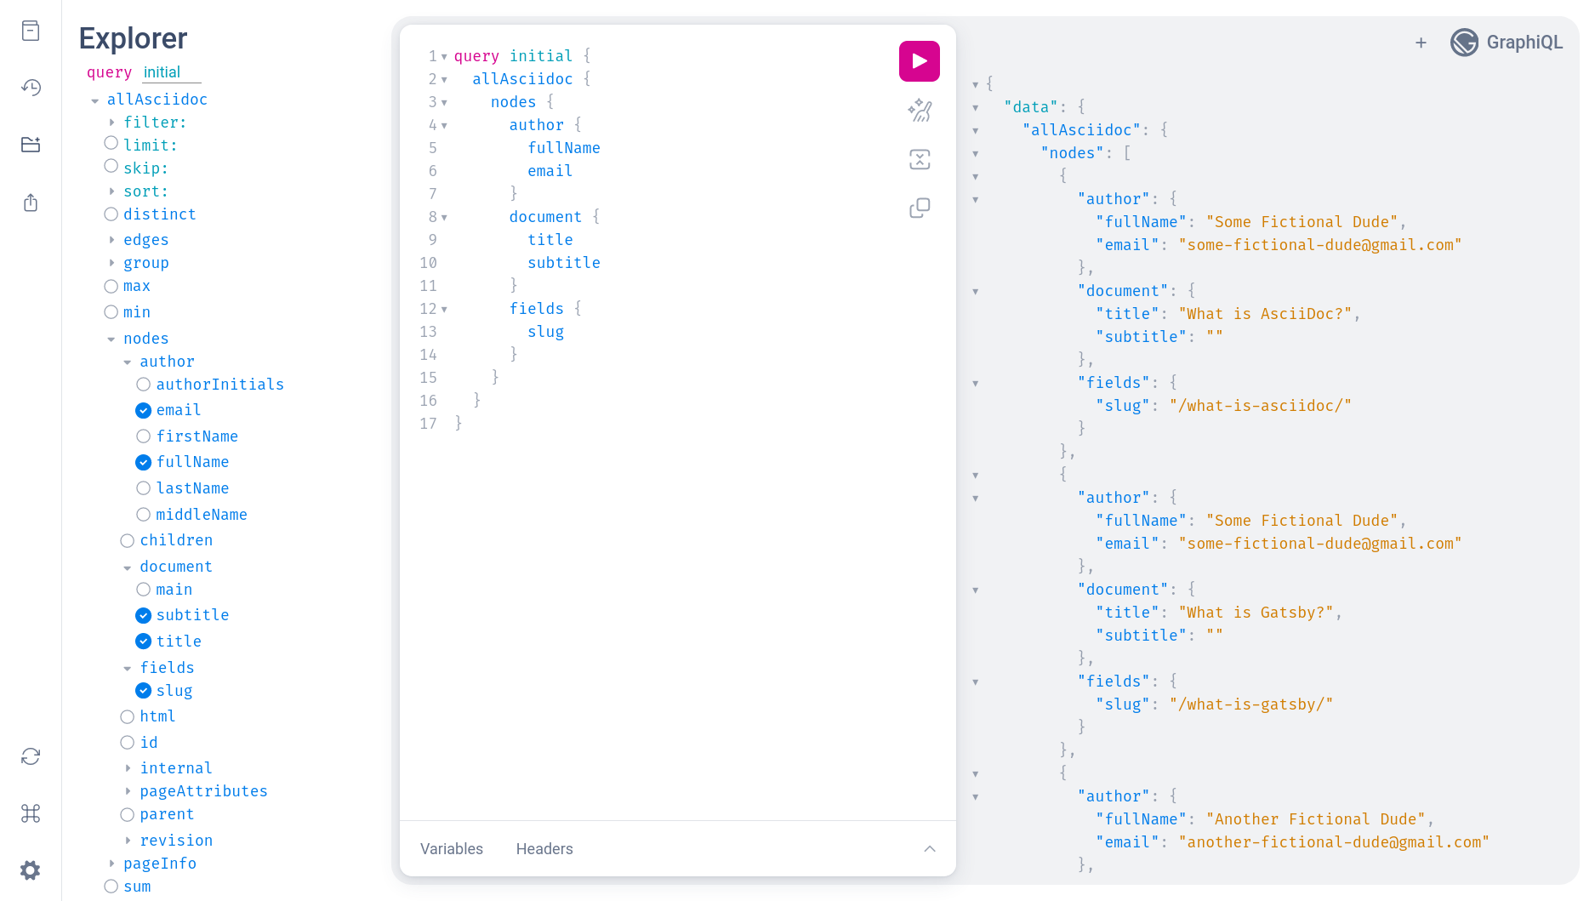Screen dimensions: 1595x901
Task: Click the export/share icon in sidebar
Action: pyautogui.click(x=31, y=202)
